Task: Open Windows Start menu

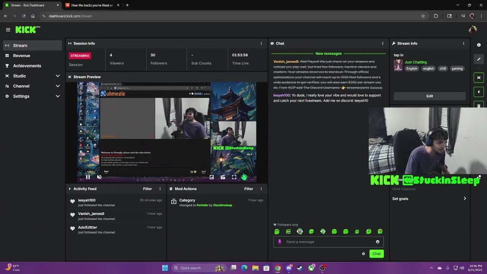Action: [165, 268]
